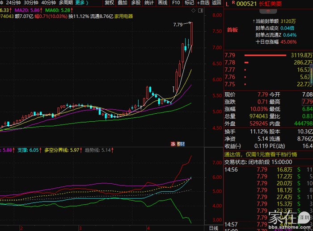313x231 pixels.
Task: Click the 返回 back button
Action: tap(216, 3)
